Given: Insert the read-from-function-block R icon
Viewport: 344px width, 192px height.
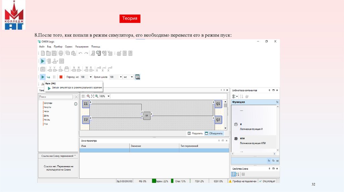Looking at the screenshot, I should click(x=91, y=69).
